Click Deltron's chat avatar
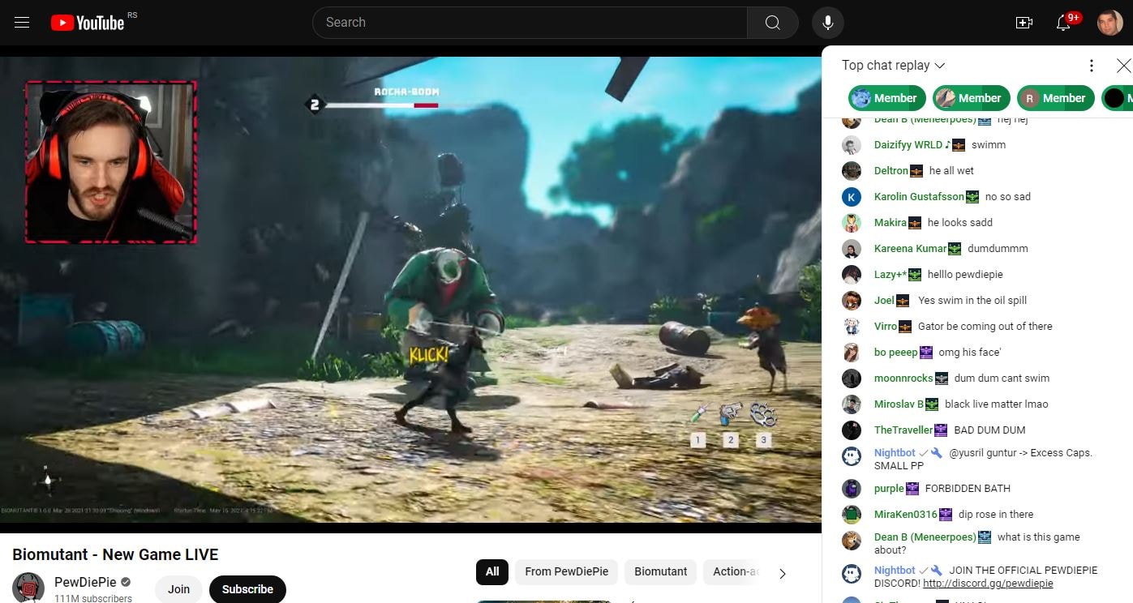This screenshot has width=1133, height=603. pyautogui.click(x=852, y=171)
